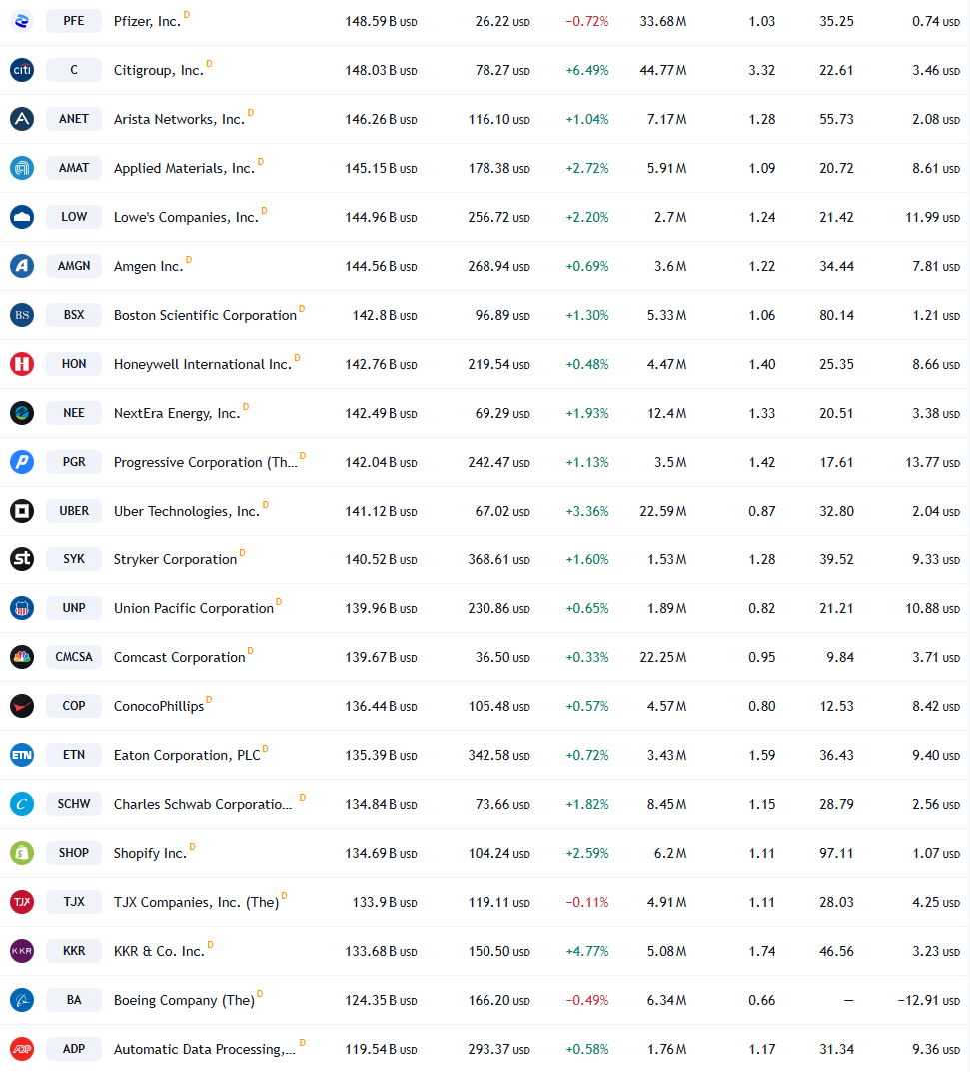The image size is (970, 1072).
Task: Select Lowe's price 256.72 USD
Action: [x=499, y=218]
